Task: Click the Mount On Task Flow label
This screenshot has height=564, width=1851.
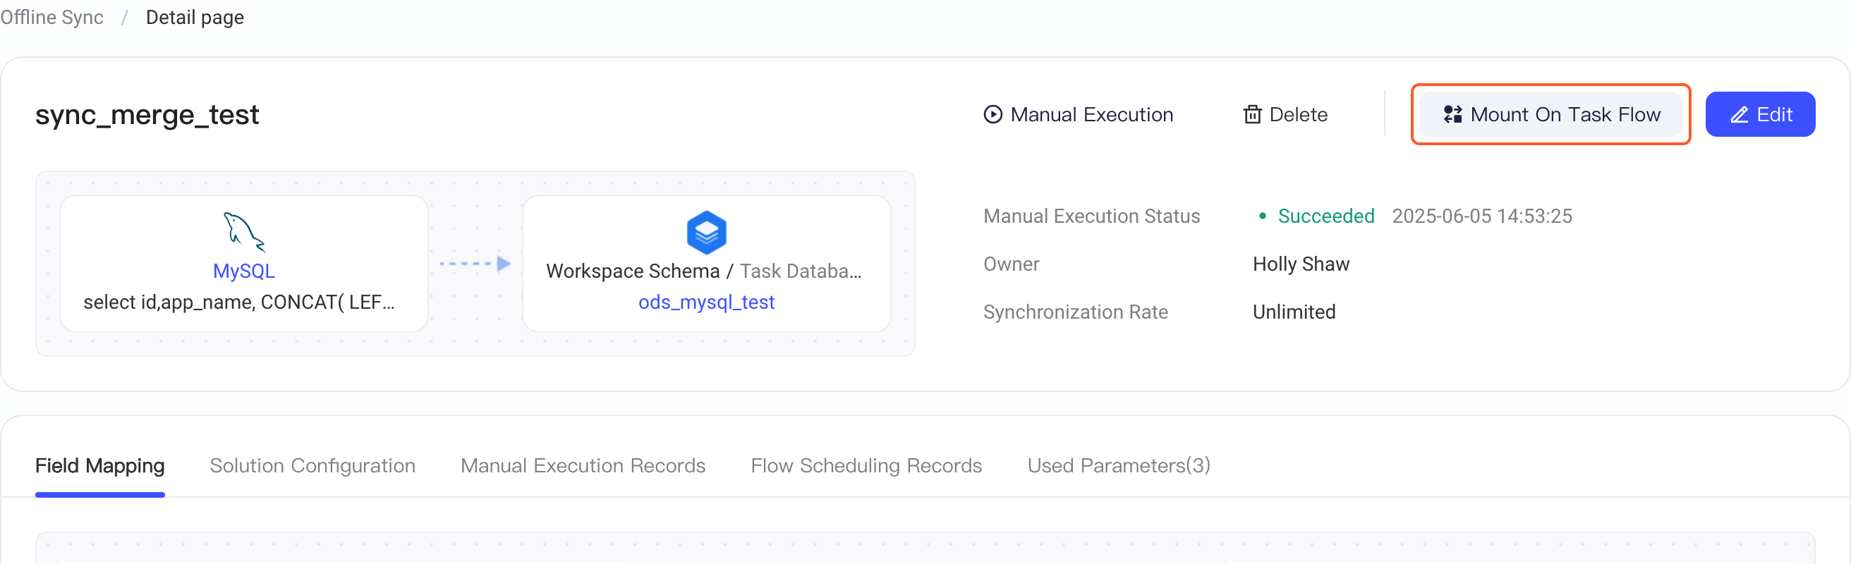Action: (1565, 114)
